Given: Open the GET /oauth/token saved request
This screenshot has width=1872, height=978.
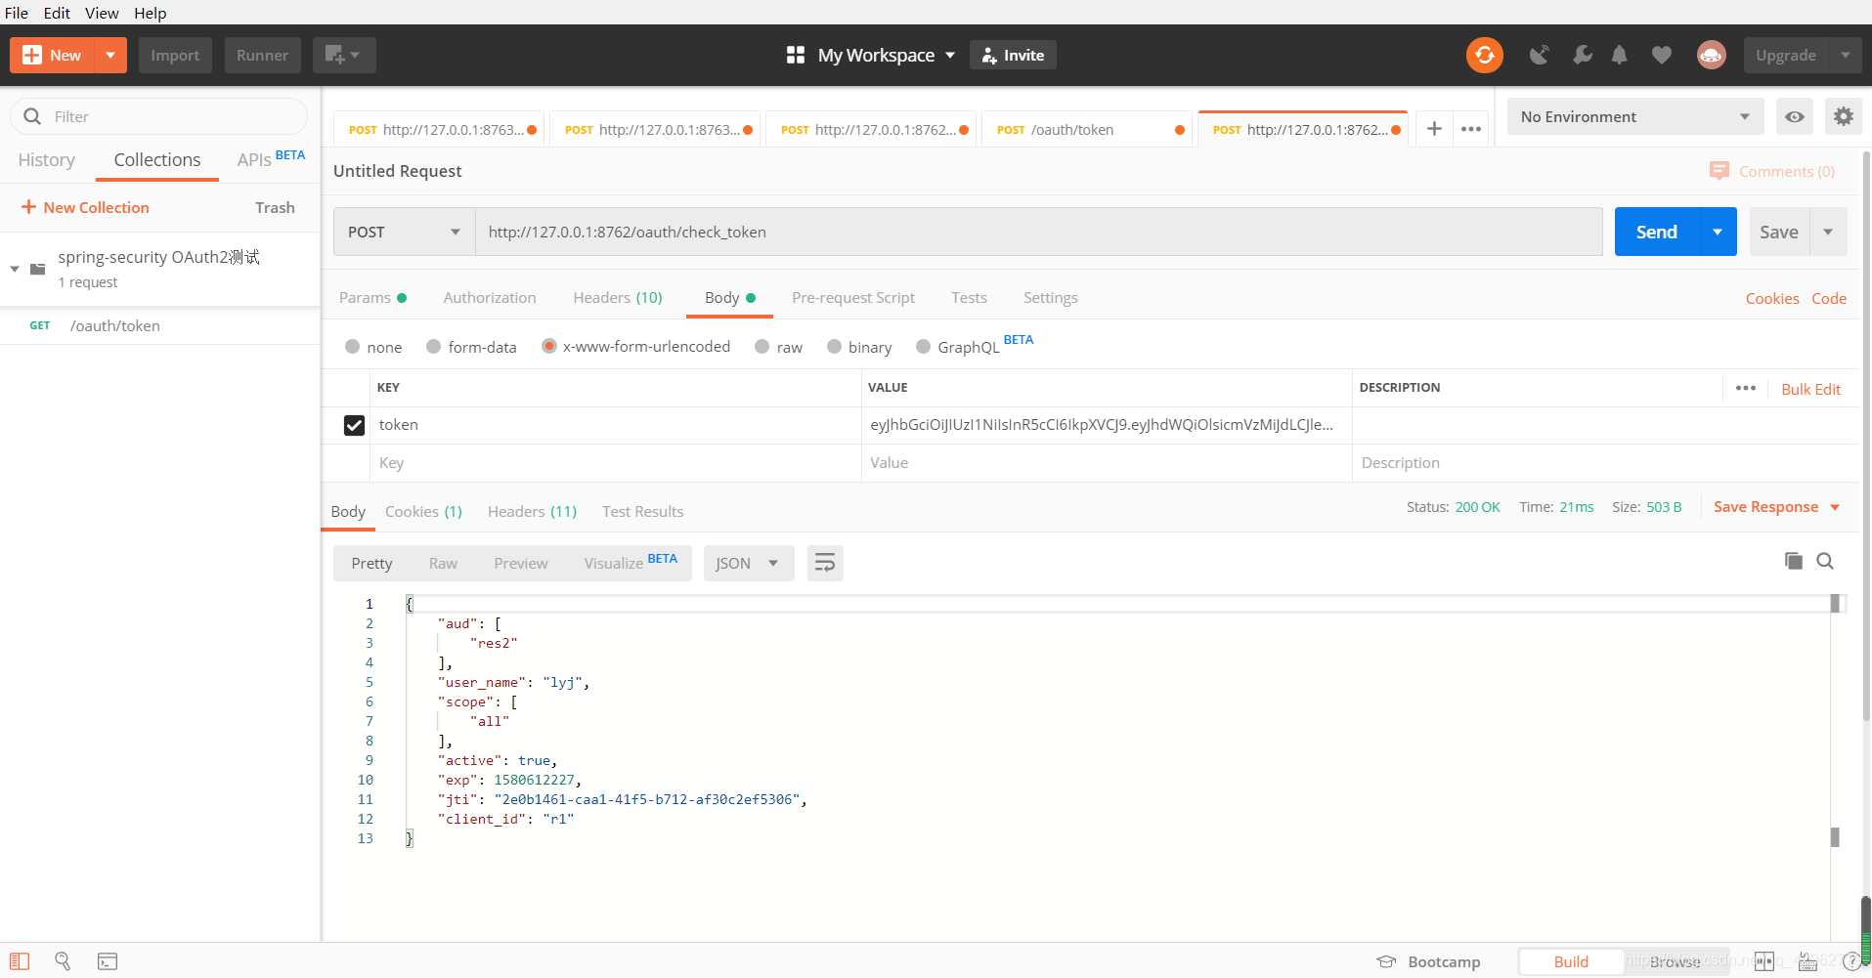Looking at the screenshot, I should [159, 325].
